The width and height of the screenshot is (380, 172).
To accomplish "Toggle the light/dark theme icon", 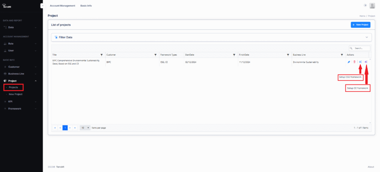I will coord(365,5).
